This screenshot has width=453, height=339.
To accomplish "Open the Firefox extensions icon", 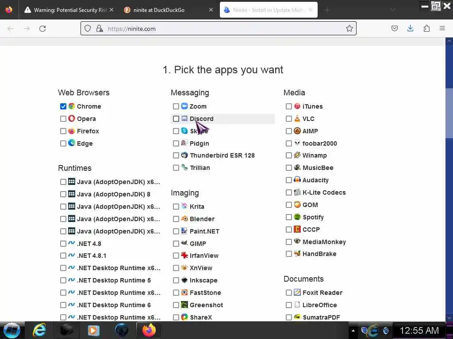I will pyautogui.click(x=426, y=28).
